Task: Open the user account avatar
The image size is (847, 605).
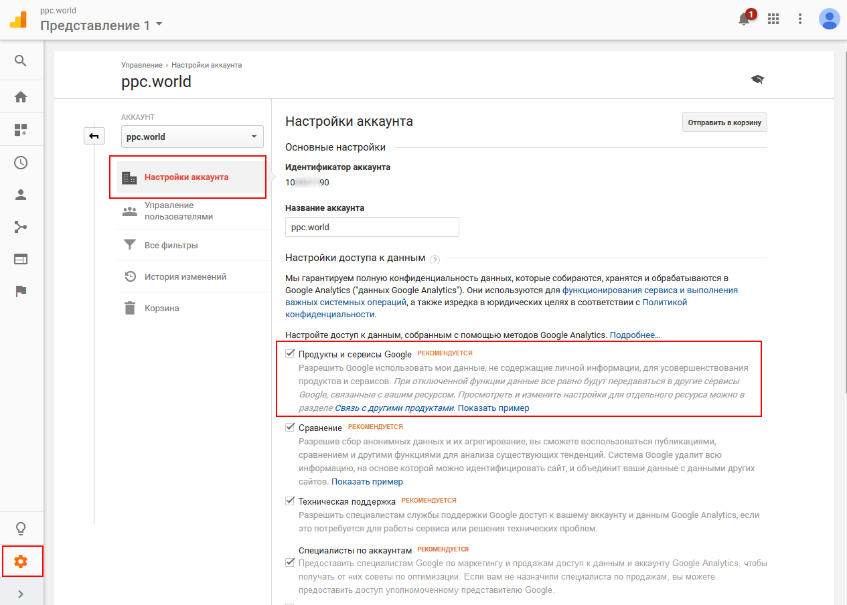Action: click(830, 19)
